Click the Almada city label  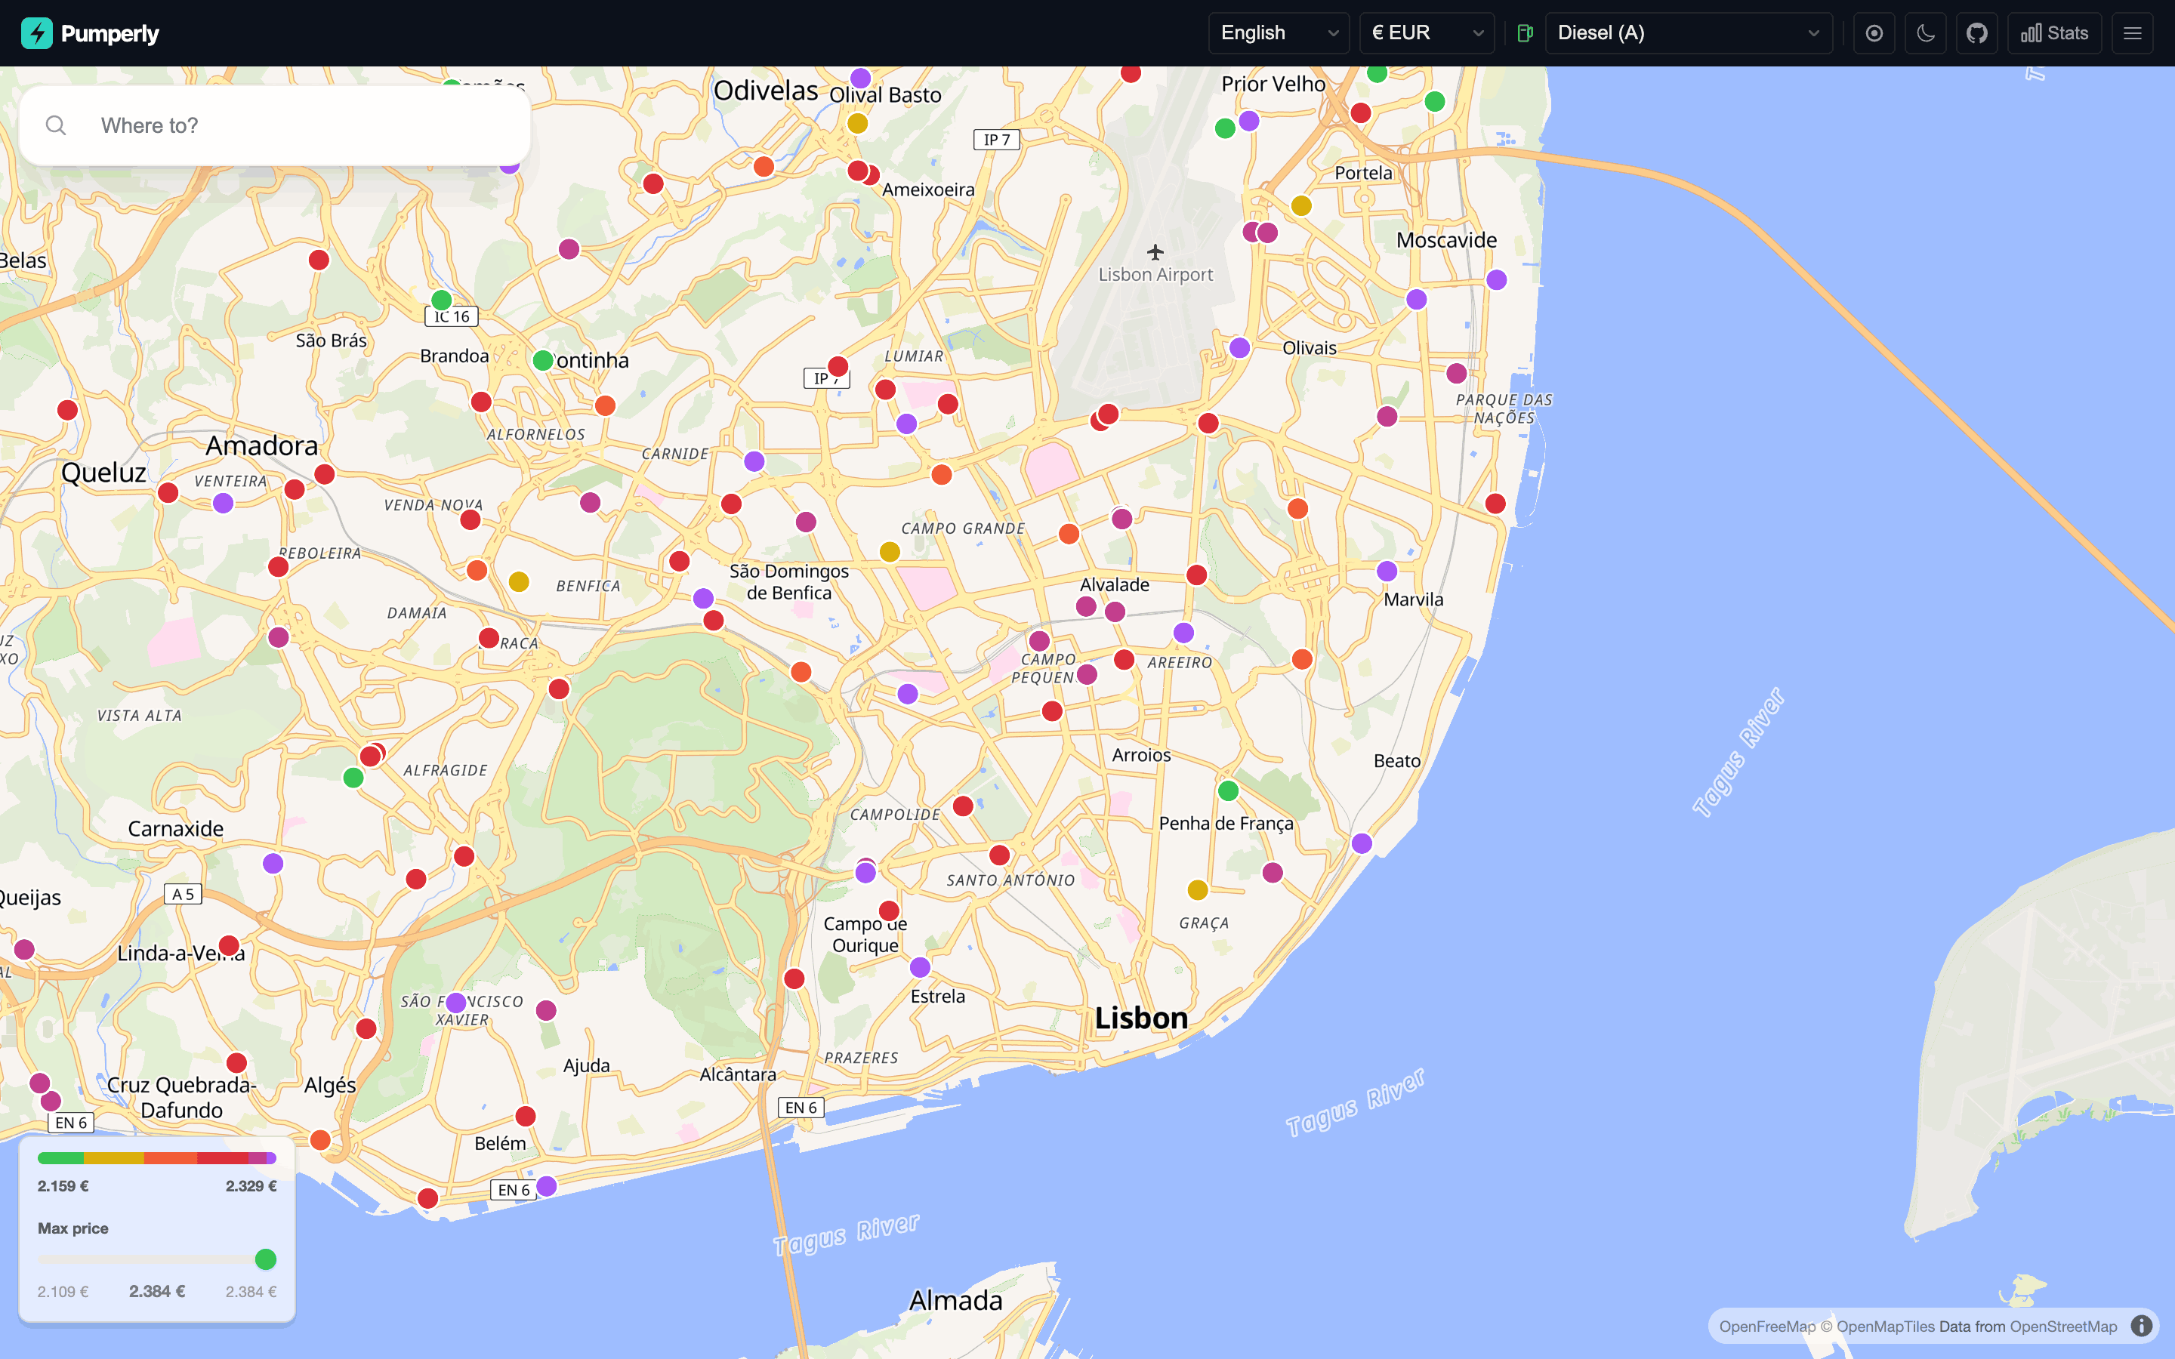(955, 1299)
